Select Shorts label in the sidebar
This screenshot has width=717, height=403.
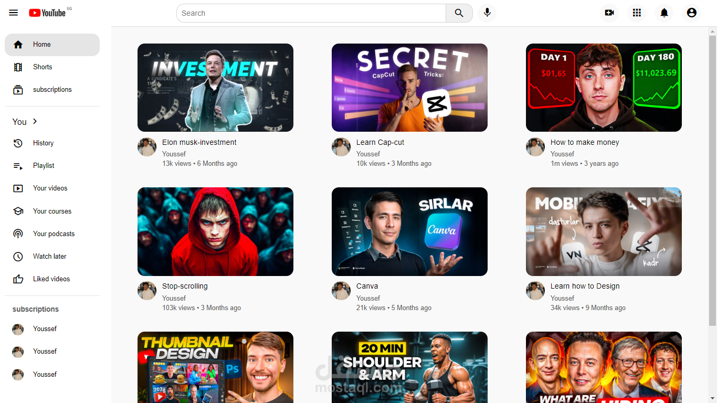pos(43,67)
